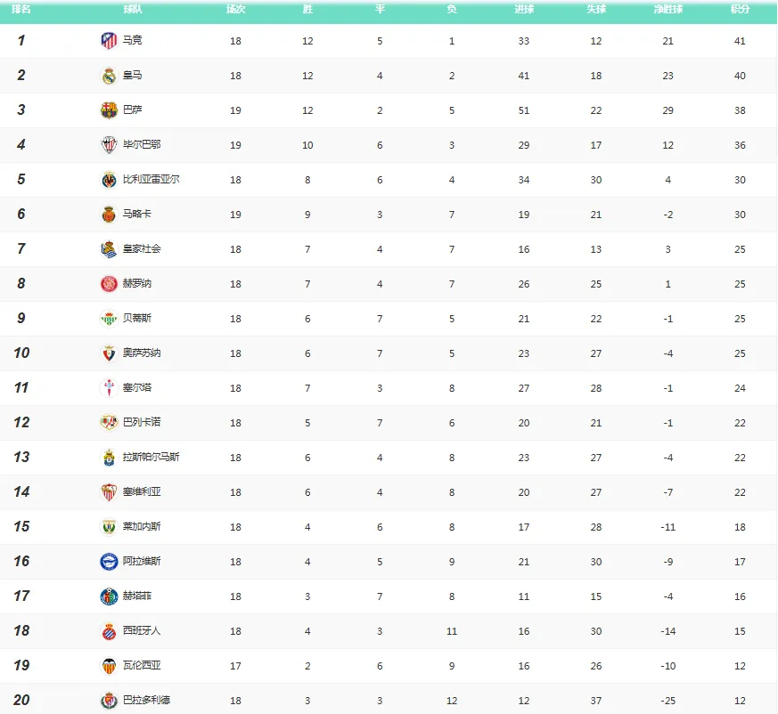This screenshot has height=714, width=778.
Task: Click the Mallorca crest in row 6
Action: pyautogui.click(x=109, y=215)
